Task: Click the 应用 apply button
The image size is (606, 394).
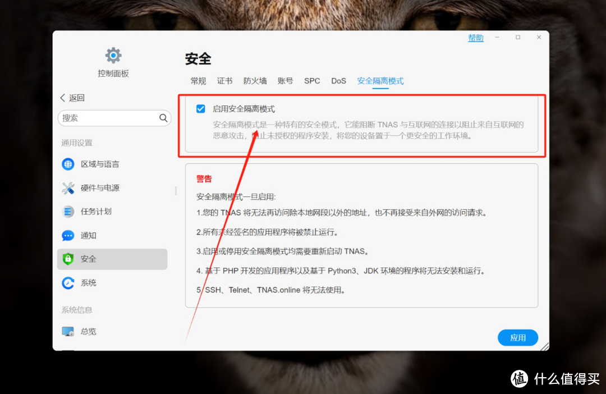Action: pos(518,337)
